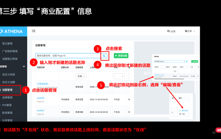Click the ATHENA logo in sidebar header
The image size is (221, 139).
pyautogui.click(x=11, y=31)
